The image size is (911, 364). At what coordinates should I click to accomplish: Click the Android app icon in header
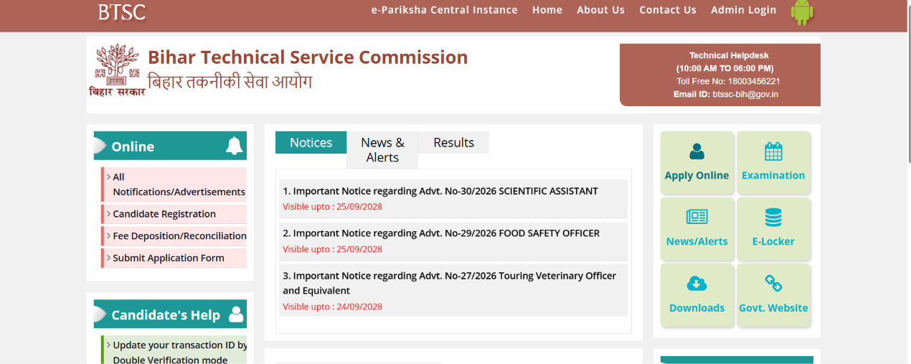801,12
